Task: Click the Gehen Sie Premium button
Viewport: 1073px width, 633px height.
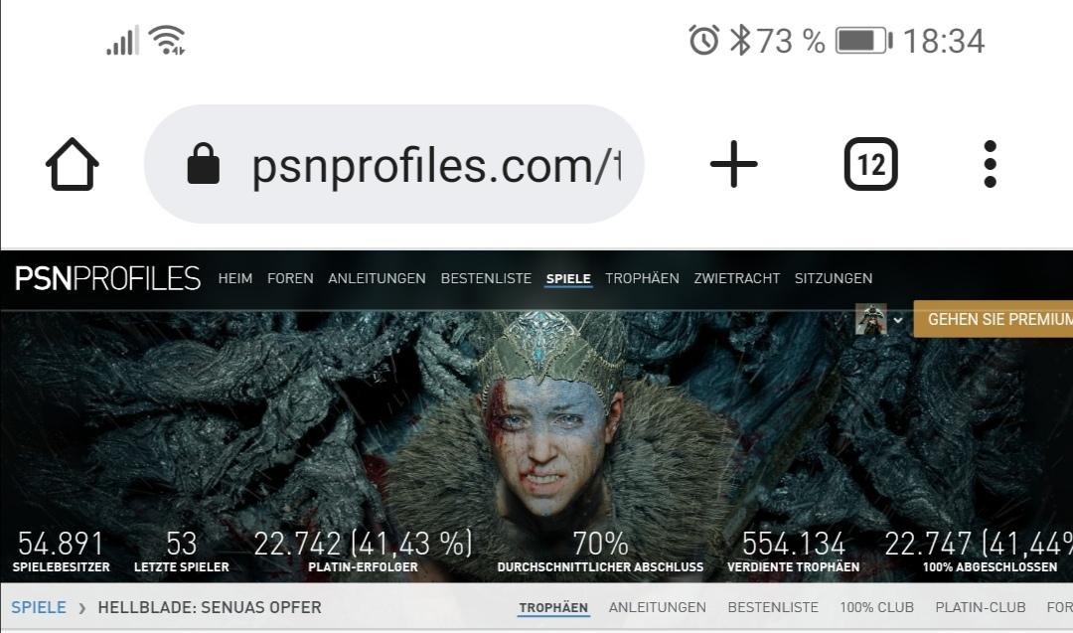Action: [x=993, y=319]
